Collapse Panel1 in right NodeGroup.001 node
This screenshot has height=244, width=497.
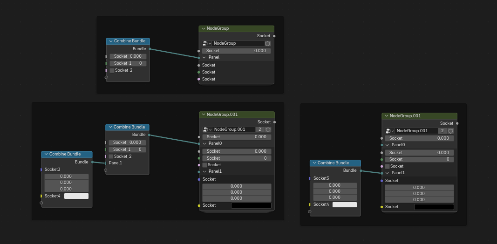(x=388, y=173)
